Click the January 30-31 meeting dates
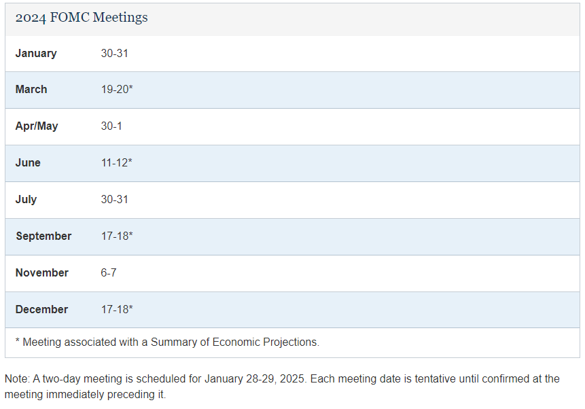This screenshot has width=585, height=409. (x=115, y=54)
